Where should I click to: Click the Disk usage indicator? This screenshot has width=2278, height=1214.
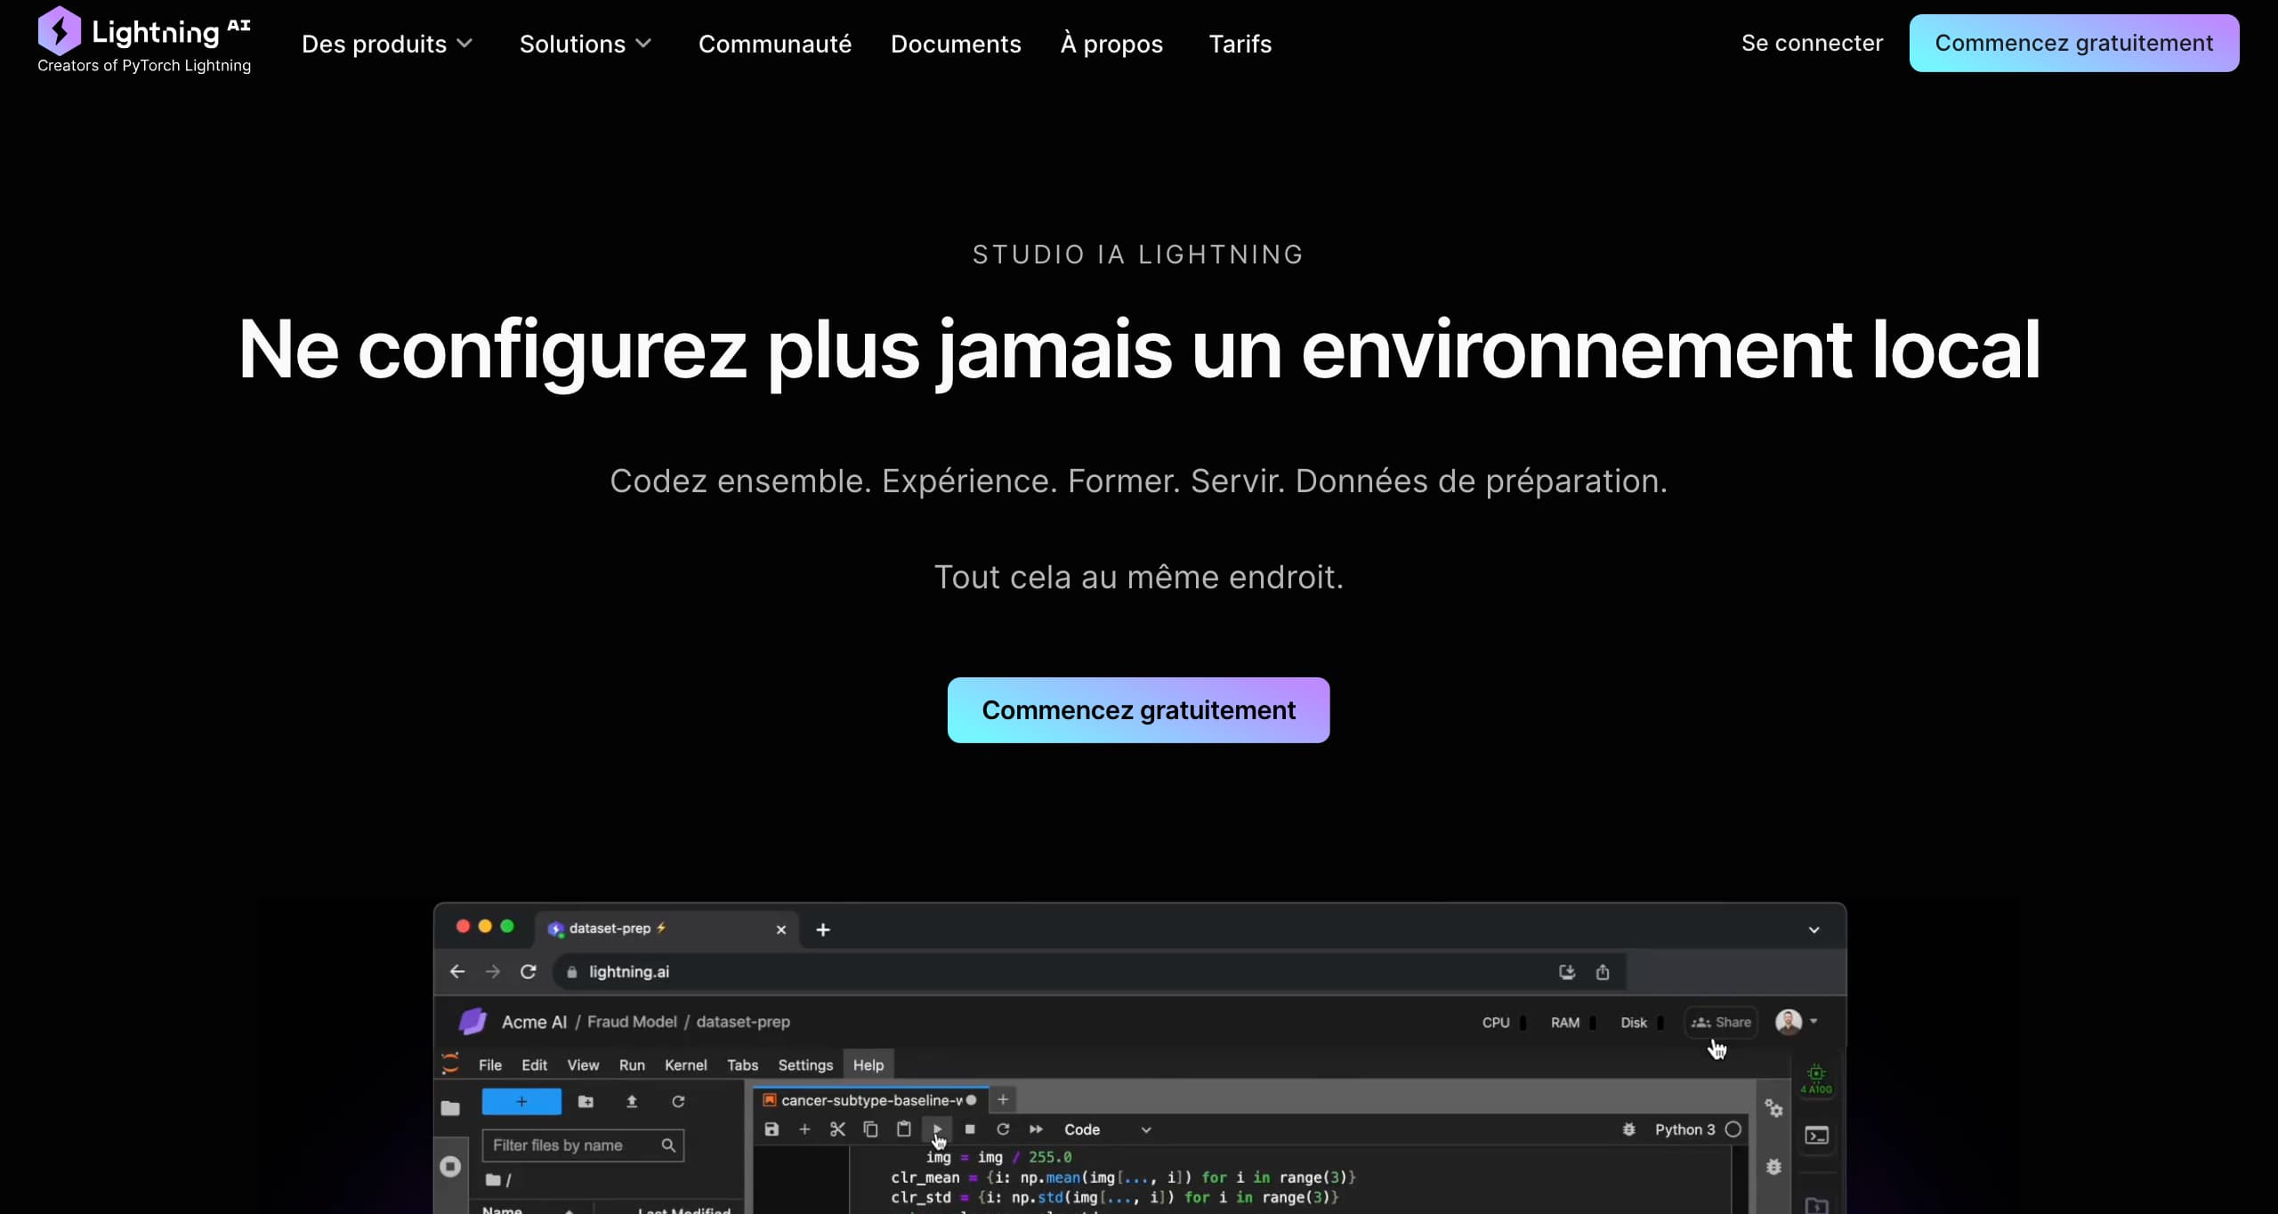(1641, 1023)
